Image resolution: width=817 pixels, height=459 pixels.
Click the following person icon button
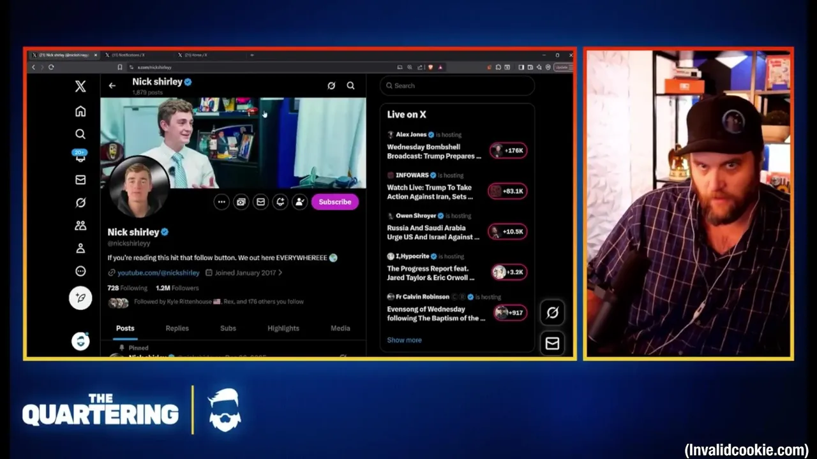pyautogui.click(x=299, y=202)
